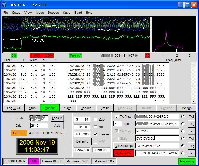Click the Stop button
This screenshot has width=199, height=166.
32,108
